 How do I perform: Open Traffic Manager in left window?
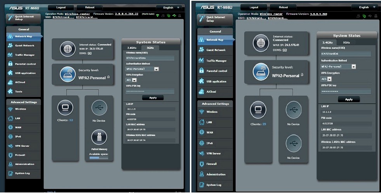click(24, 55)
